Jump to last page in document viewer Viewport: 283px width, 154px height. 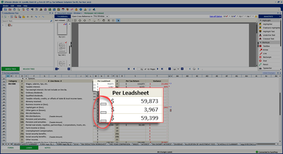point(162,69)
